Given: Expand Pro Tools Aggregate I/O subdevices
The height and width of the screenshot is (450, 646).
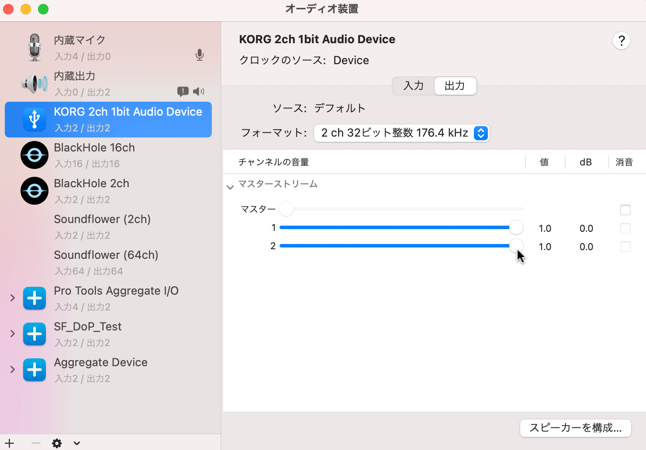Looking at the screenshot, I should (x=13, y=298).
